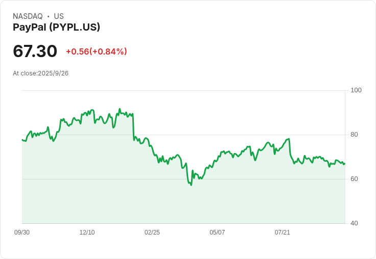
Task: Click the 12/10 date on x-axis
Action: click(87, 232)
